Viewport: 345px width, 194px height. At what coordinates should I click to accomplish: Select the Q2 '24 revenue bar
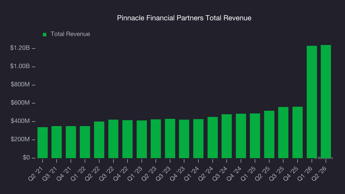(x=213, y=137)
